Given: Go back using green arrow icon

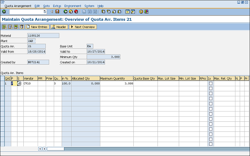Looking at the screenshot, I should (x=65, y=12).
